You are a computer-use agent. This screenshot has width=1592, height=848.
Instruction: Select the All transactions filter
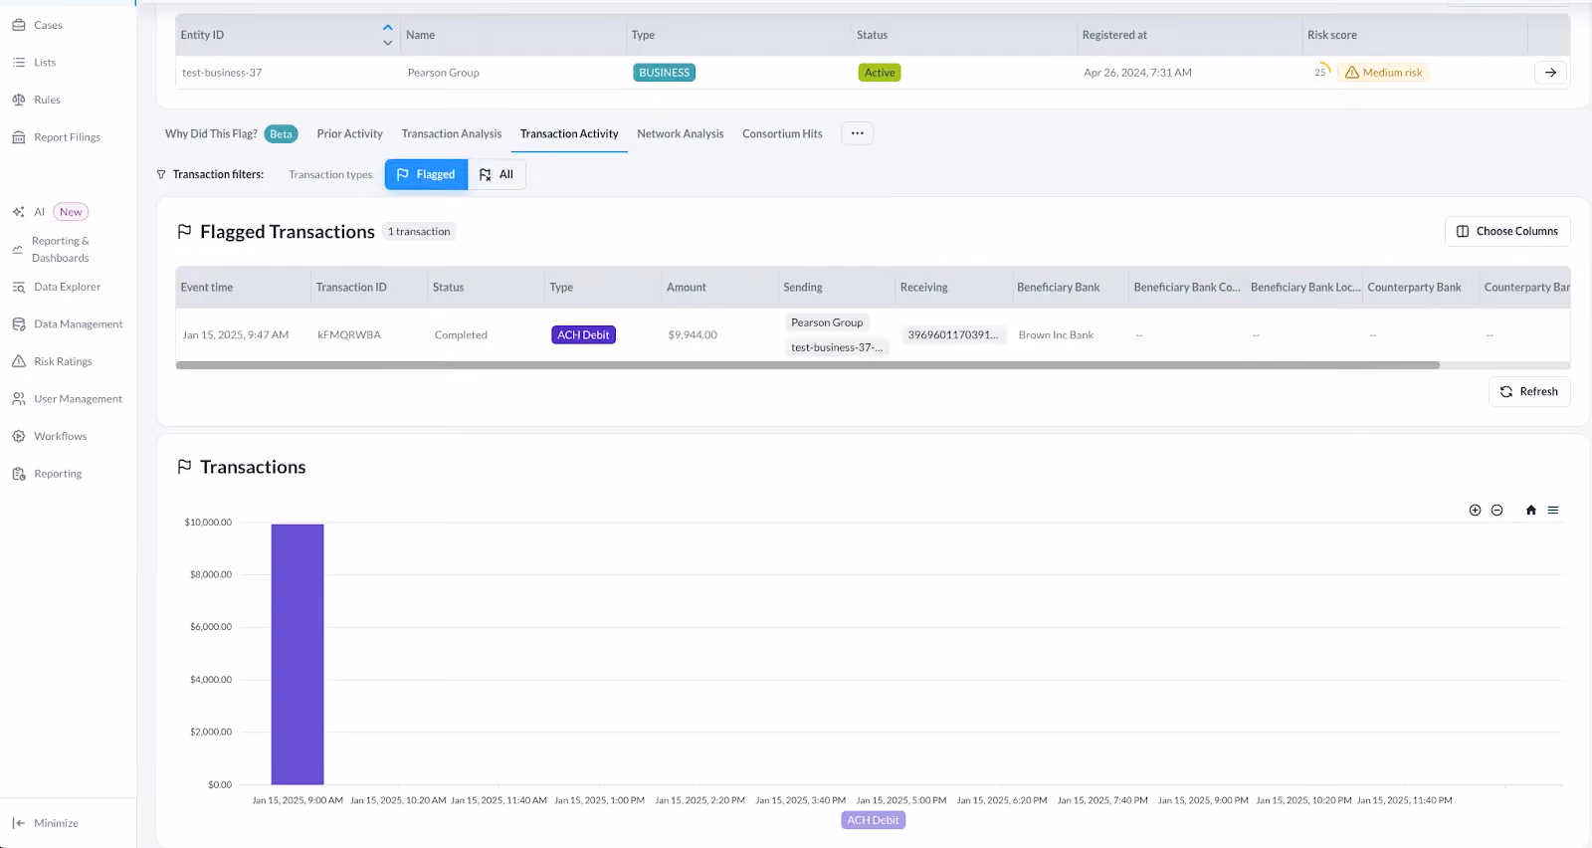point(497,175)
